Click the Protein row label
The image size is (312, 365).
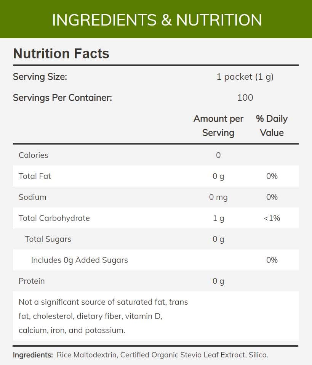pos(32,281)
